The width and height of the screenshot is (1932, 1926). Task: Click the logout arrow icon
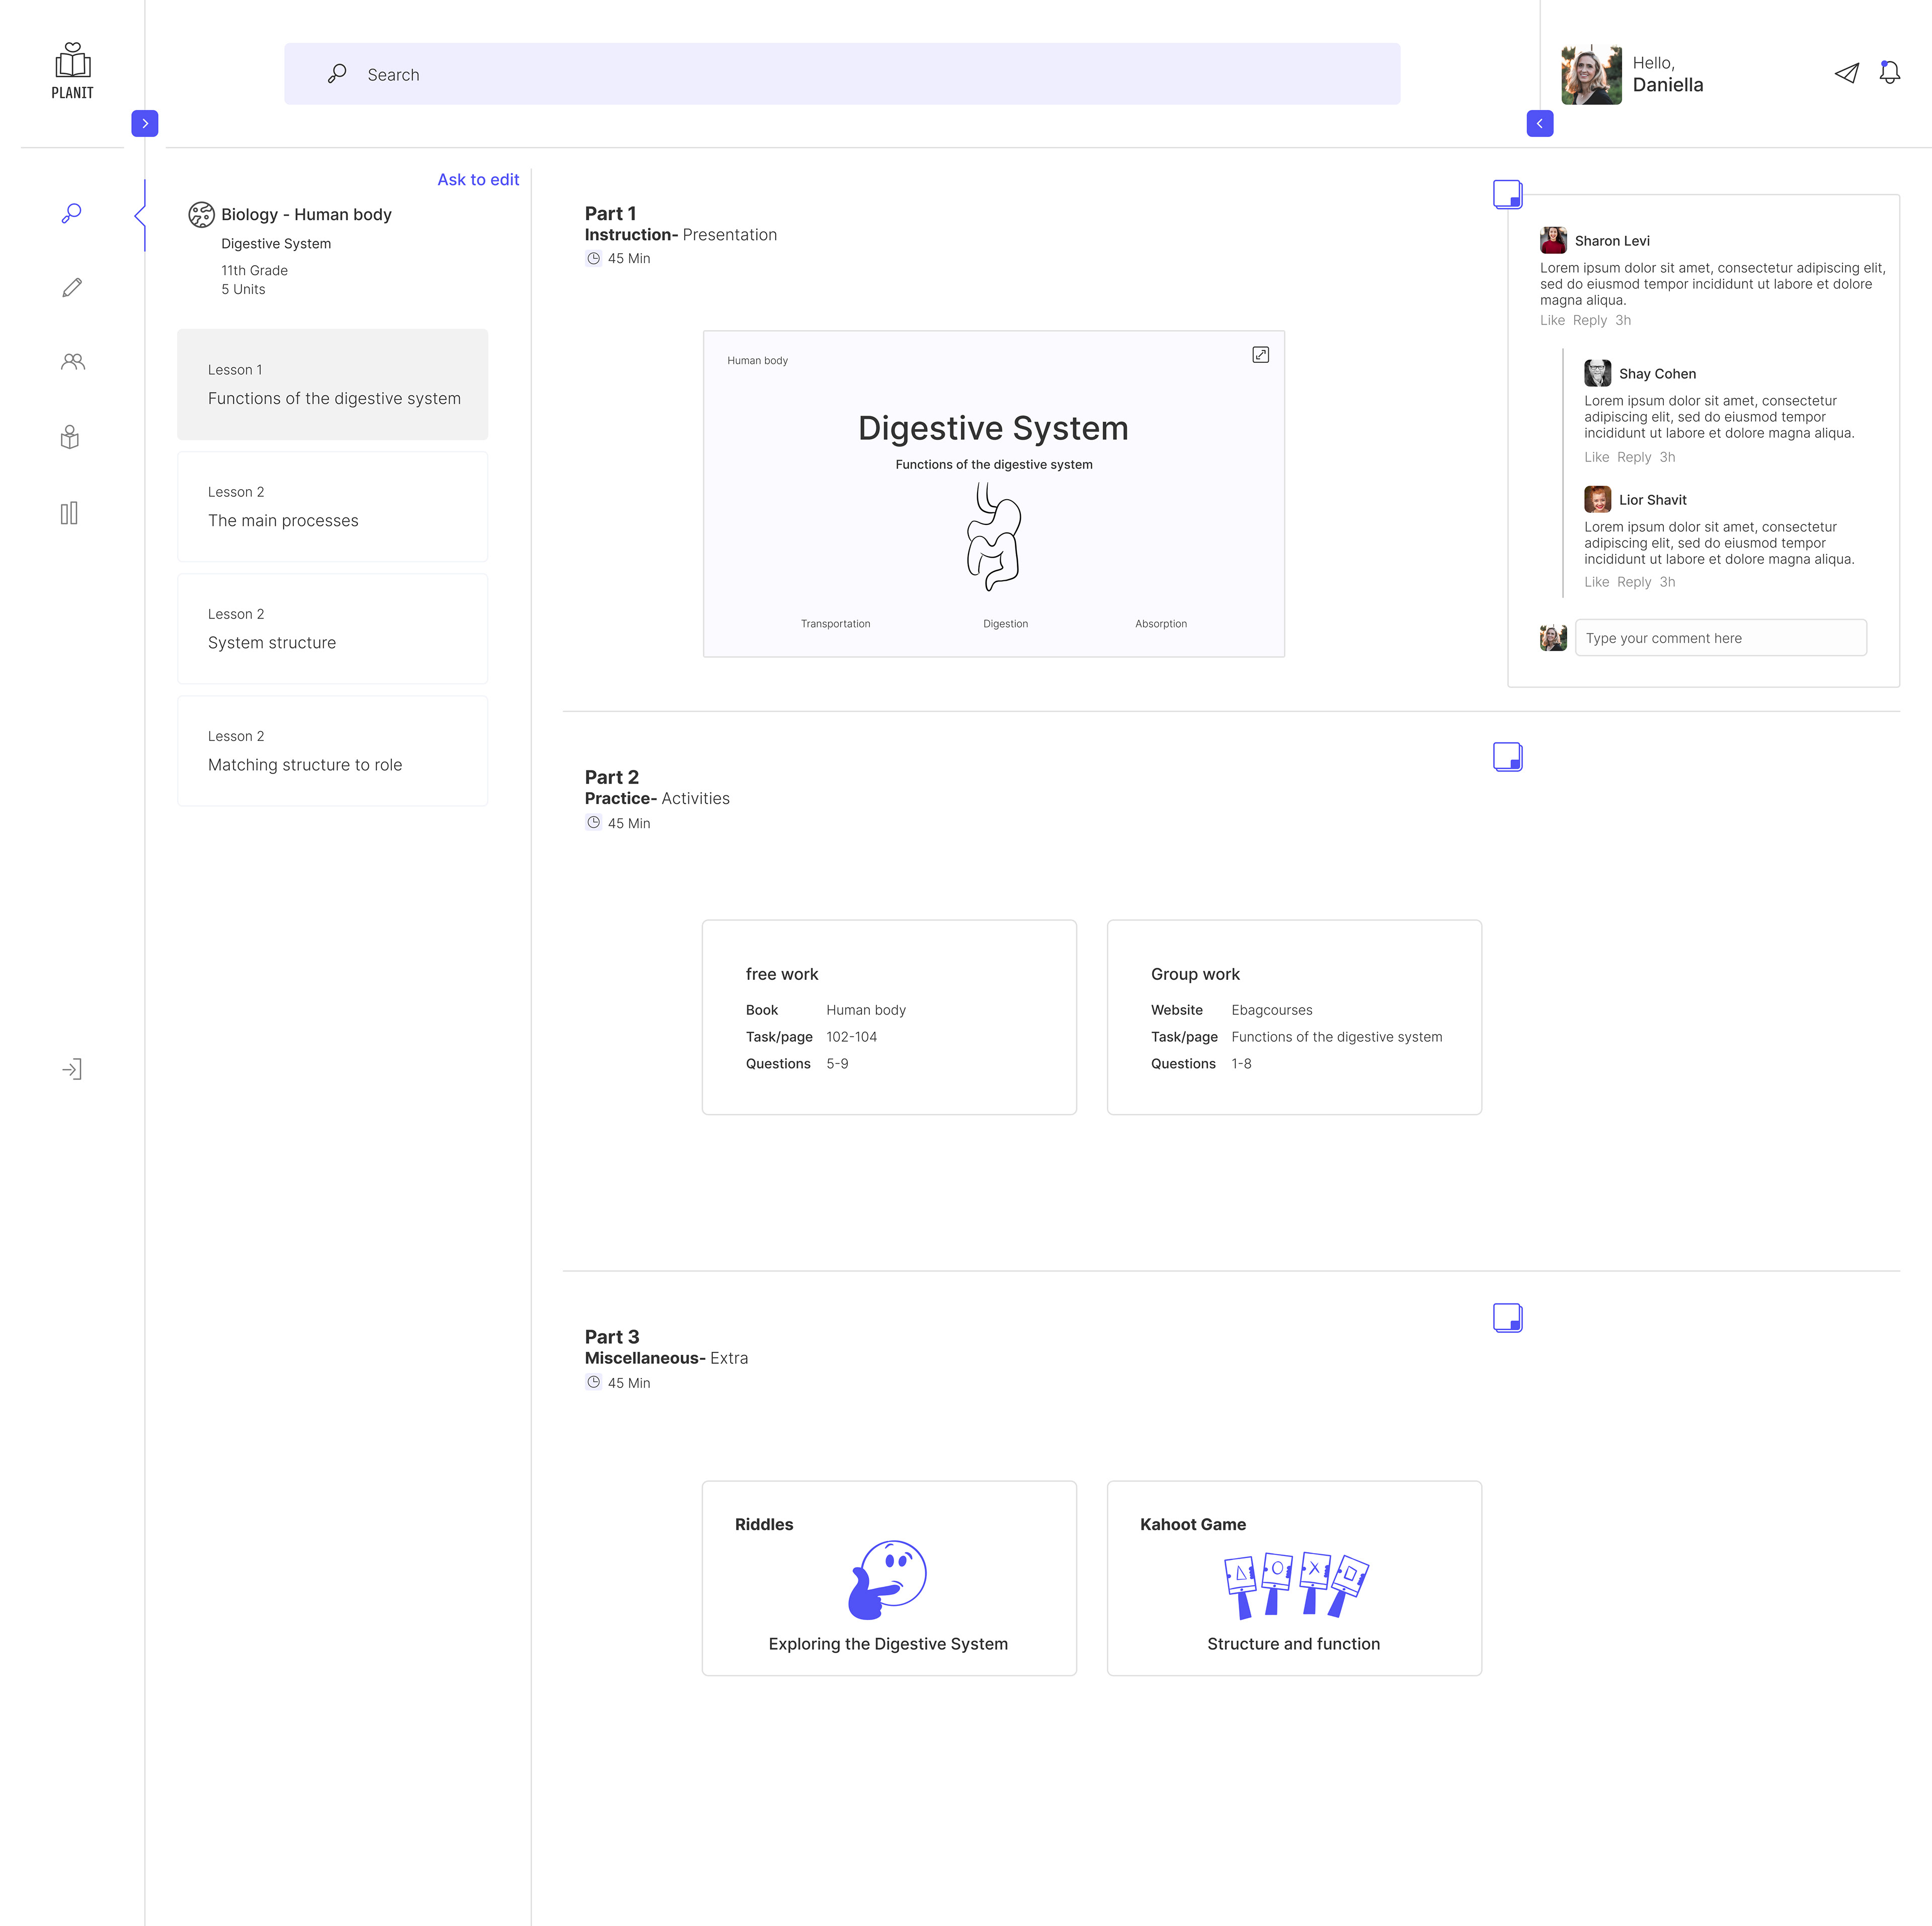pyautogui.click(x=71, y=1069)
